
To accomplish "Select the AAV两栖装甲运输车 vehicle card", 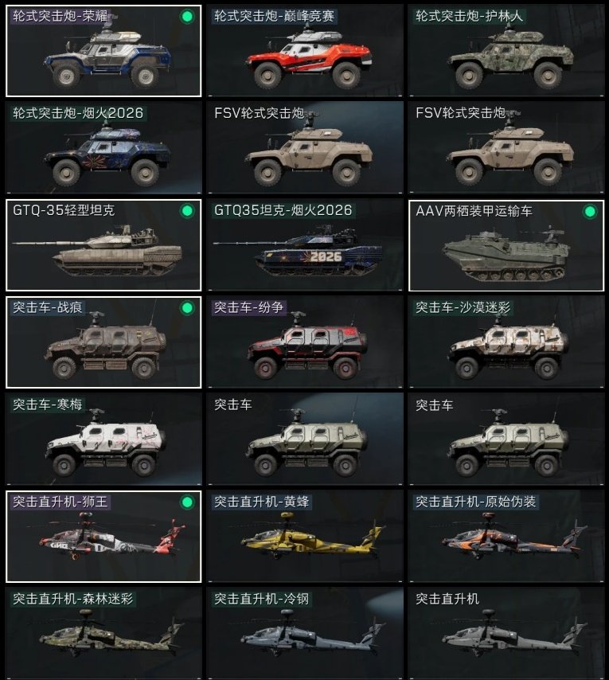I will pyautogui.click(x=506, y=245).
